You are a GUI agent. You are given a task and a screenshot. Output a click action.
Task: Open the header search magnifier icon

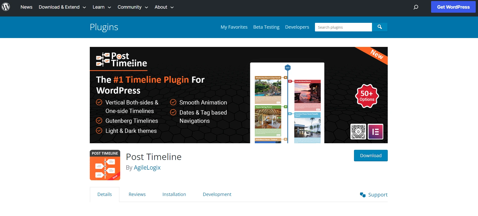[x=416, y=7]
